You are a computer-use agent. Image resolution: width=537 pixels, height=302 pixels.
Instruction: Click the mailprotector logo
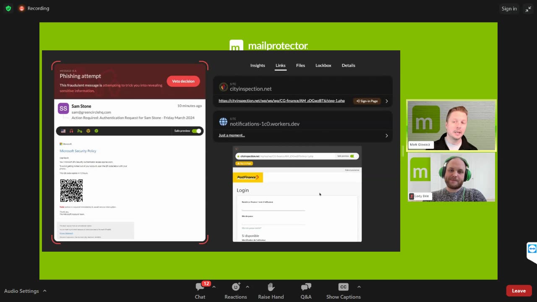pyautogui.click(x=268, y=45)
